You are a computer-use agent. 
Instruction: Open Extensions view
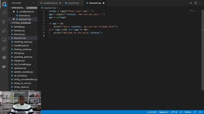click(x=4, y=48)
